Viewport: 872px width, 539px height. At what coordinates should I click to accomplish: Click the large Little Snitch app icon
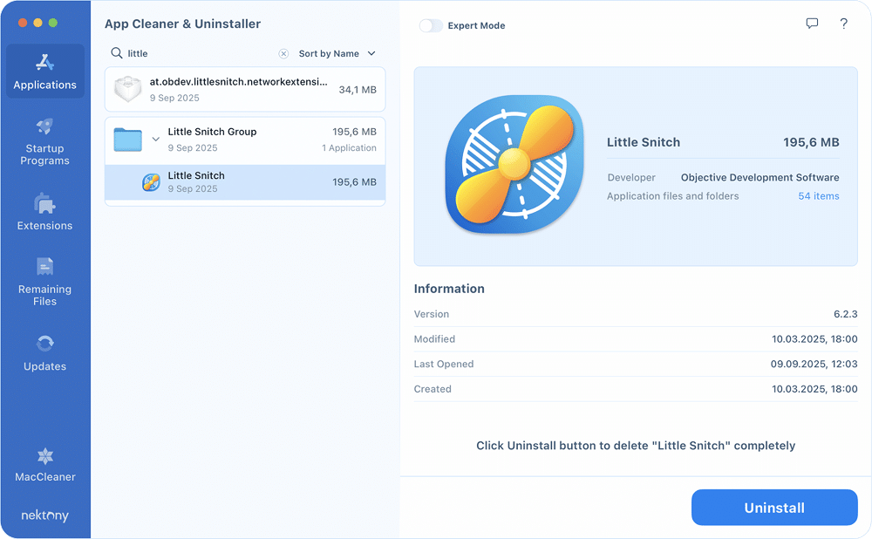[x=514, y=163]
